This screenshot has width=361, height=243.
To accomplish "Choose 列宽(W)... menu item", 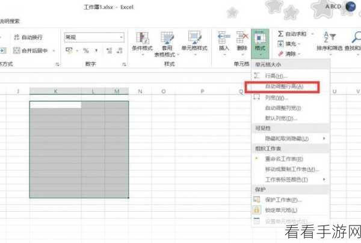I will pos(276,98).
